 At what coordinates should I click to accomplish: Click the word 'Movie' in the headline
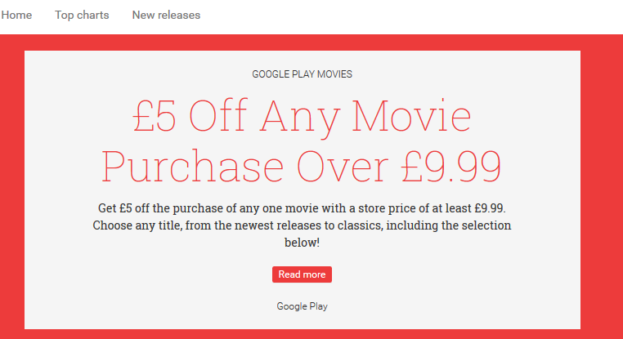[411, 115]
